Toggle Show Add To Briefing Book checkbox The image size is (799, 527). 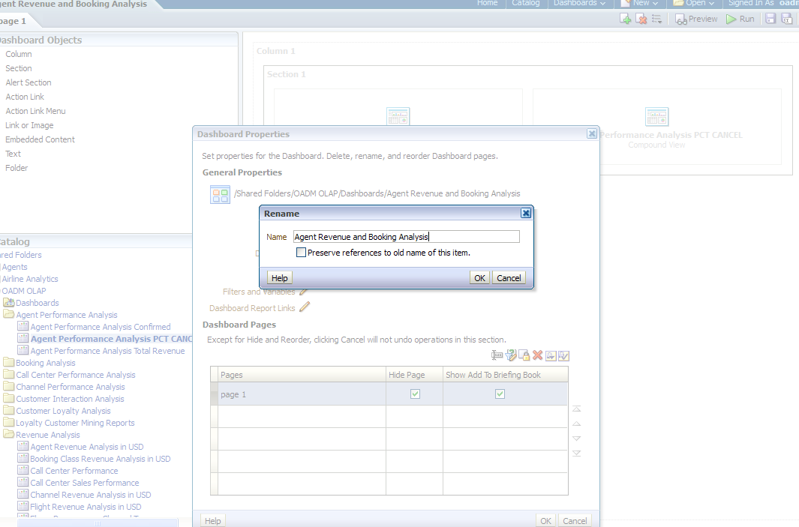tap(500, 394)
